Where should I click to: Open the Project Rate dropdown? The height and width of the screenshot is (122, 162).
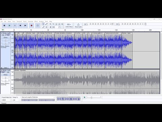pyautogui.click(x=6, y=100)
